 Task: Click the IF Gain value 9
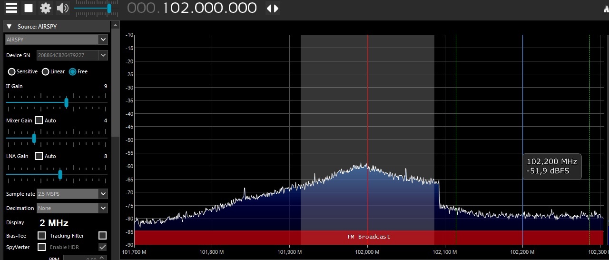tap(106, 86)
